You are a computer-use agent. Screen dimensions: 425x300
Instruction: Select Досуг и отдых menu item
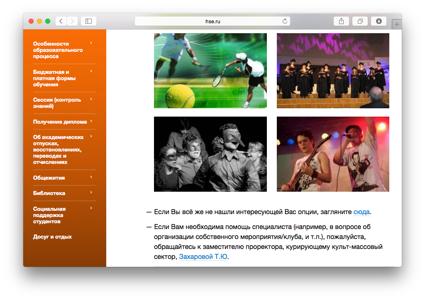pyautogui.click(x=52, y=237)
